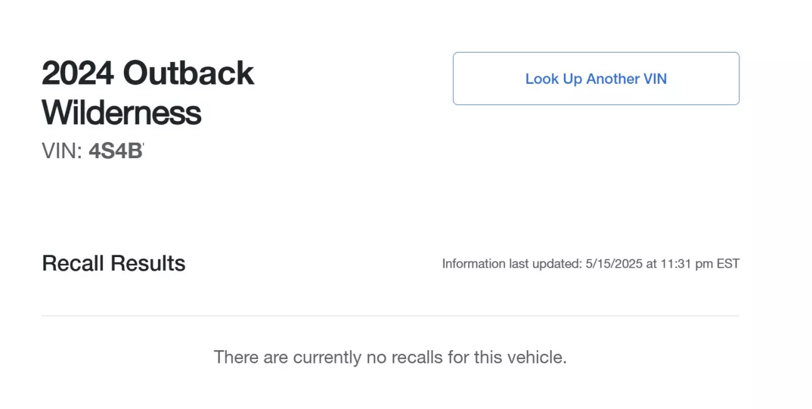The width and height of the screenshot is (812, 409).
Task: Click the divider line below Recall Results
Action: (390, 316)
